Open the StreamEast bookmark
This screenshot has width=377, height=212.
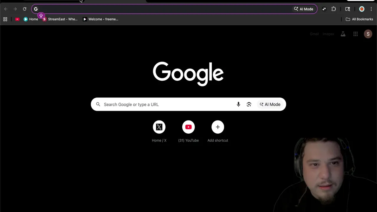[x=60, y=19]
